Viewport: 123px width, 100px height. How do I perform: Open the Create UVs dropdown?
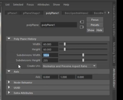point(69,66)
